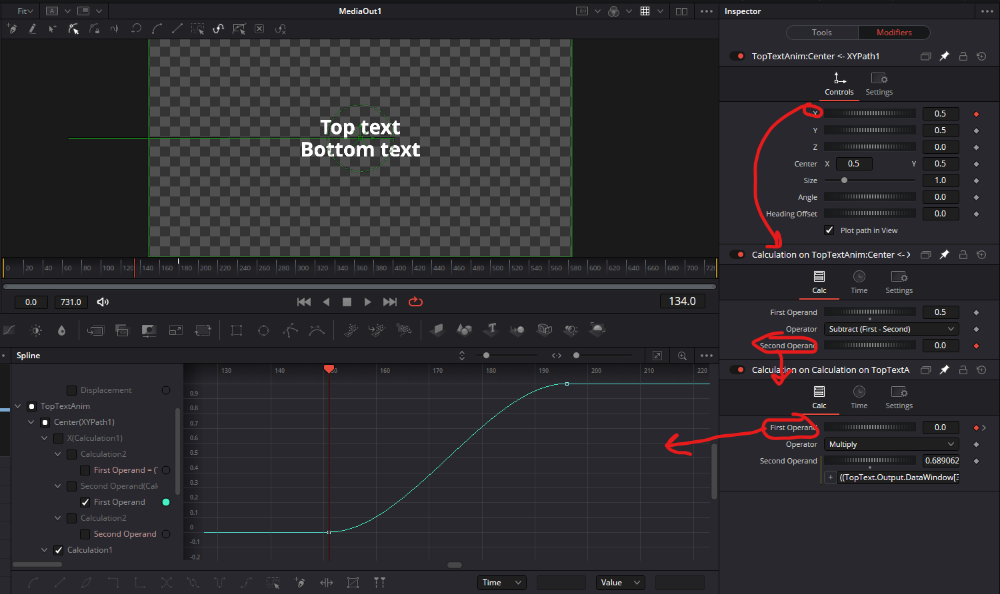
Task: Toggle Calculation1 checkbox at tree bottom
Action: [x=58, y=550]
